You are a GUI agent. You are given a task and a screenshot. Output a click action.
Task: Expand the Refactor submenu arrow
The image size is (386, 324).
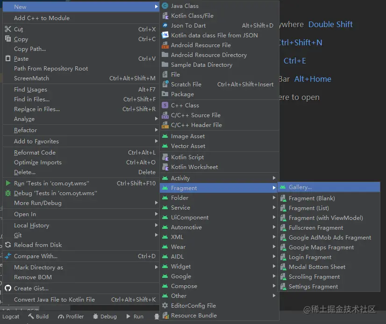157,130
